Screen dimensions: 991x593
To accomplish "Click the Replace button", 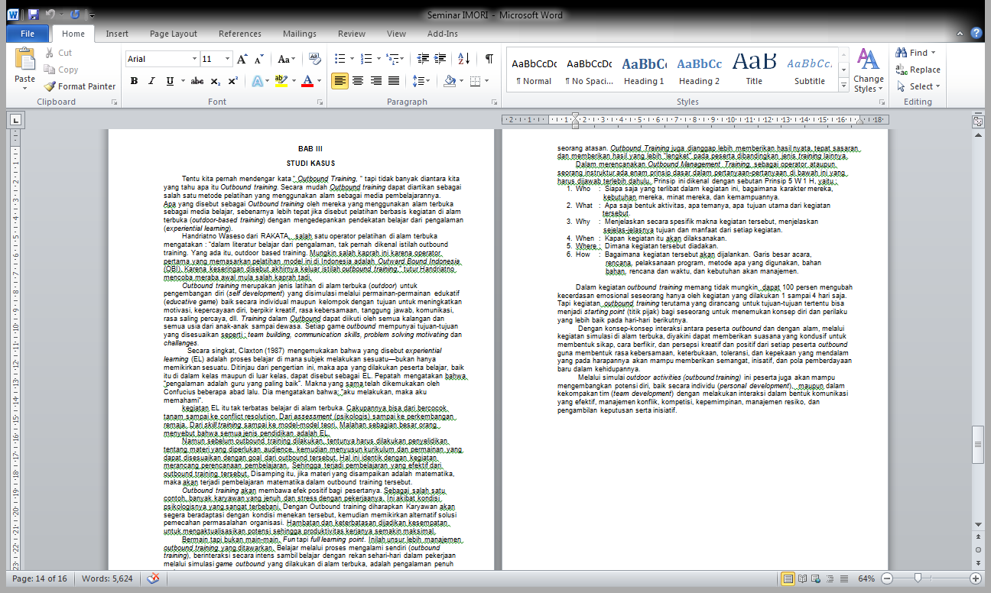I will 918,70.
